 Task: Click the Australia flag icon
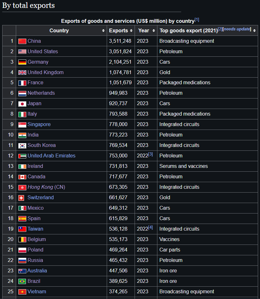point(22,271)
